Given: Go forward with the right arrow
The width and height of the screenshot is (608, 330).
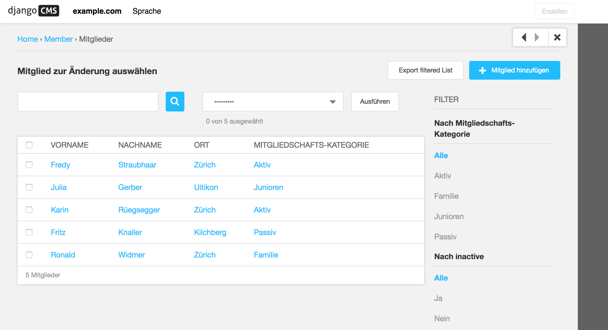Looking at the screenshot, I should 537,37.
